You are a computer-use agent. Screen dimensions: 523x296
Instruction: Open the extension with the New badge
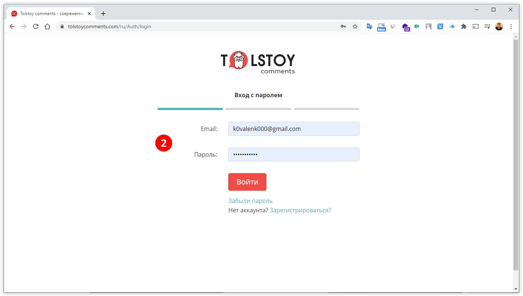coord(381,27)
